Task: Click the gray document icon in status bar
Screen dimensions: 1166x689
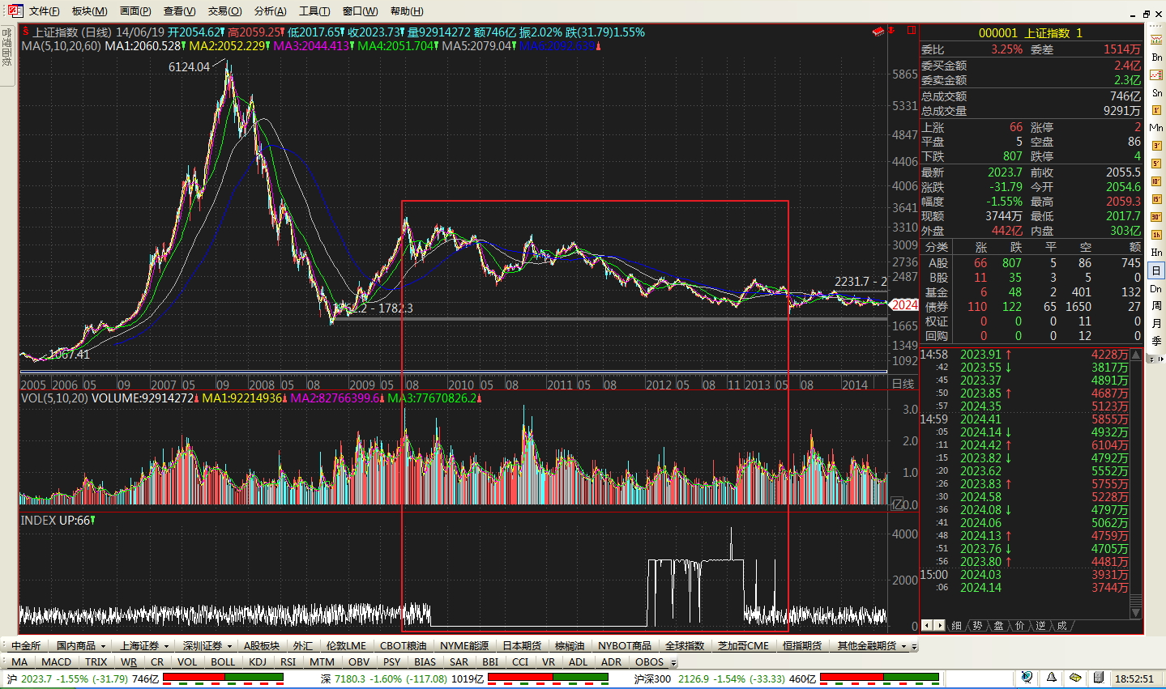Action: pyautogui.click(x=1099, y=678)
